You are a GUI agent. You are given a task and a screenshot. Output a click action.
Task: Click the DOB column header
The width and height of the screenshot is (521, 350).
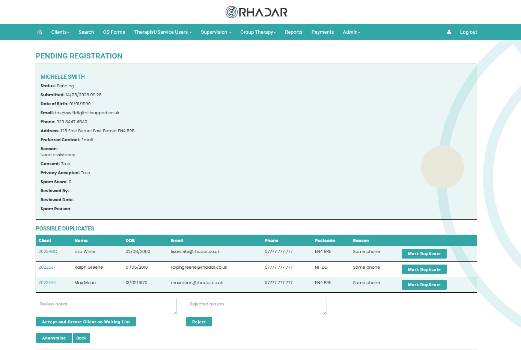coord(130,241)
